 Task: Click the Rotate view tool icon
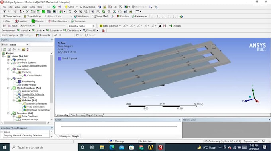click(70, 11)
